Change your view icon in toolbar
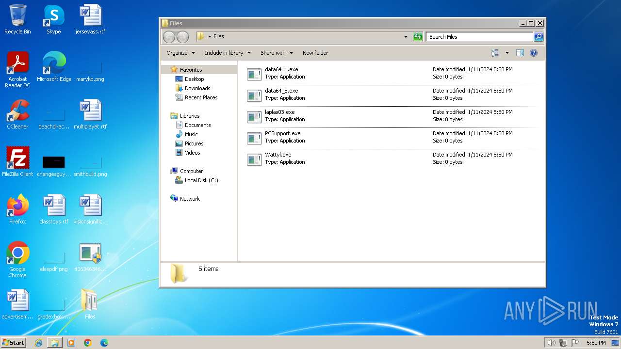 coord(495,53)
